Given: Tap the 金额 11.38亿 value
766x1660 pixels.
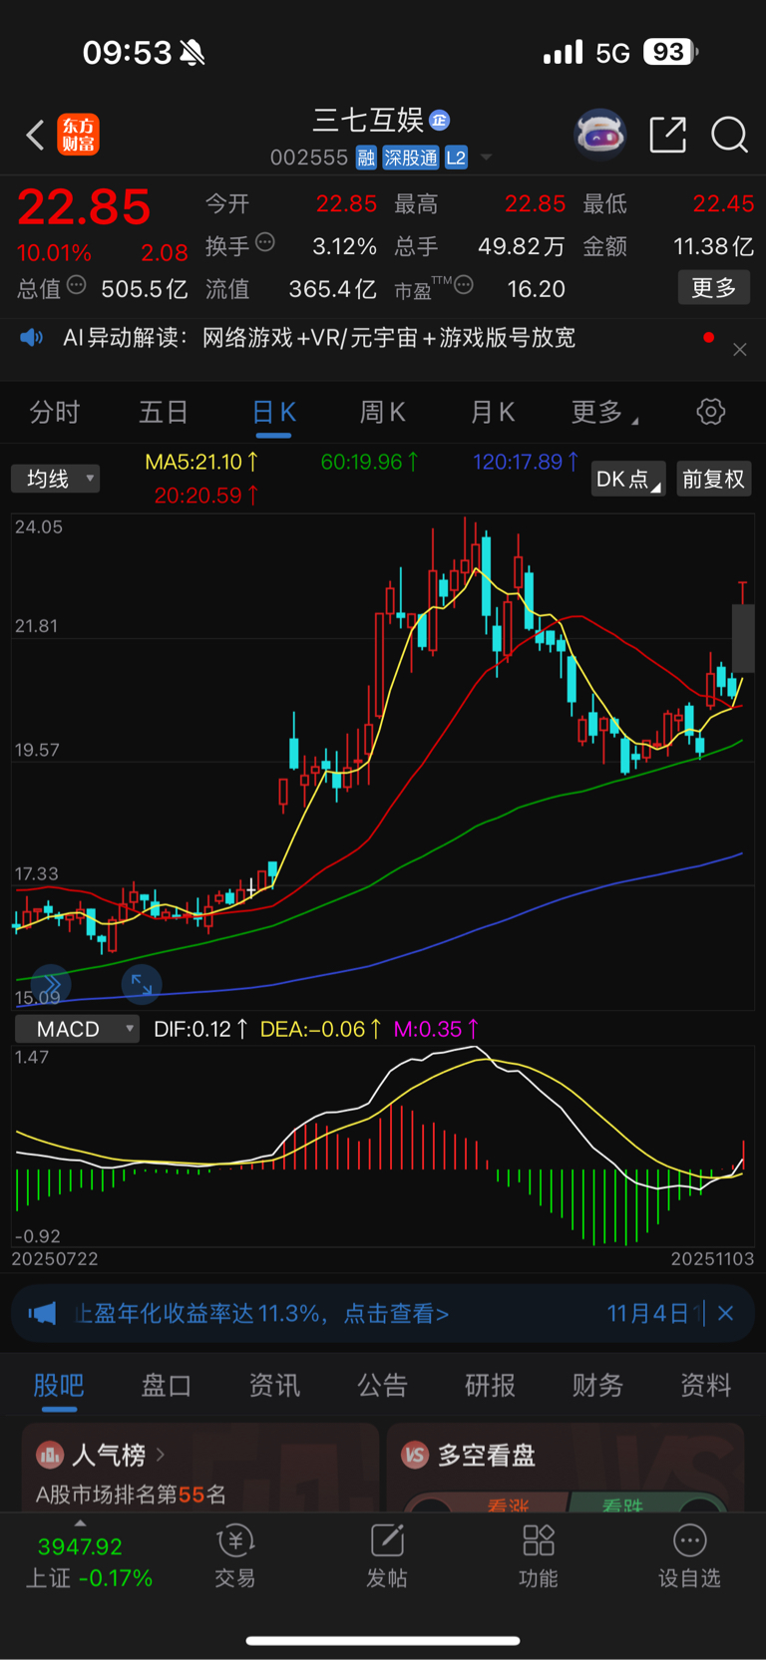Looking at the screenshot, I should coord(713,246).
